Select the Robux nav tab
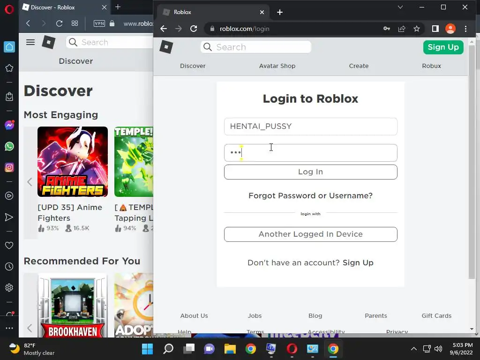This screenshot has height=360, width=480. click(x=431, y=66)
